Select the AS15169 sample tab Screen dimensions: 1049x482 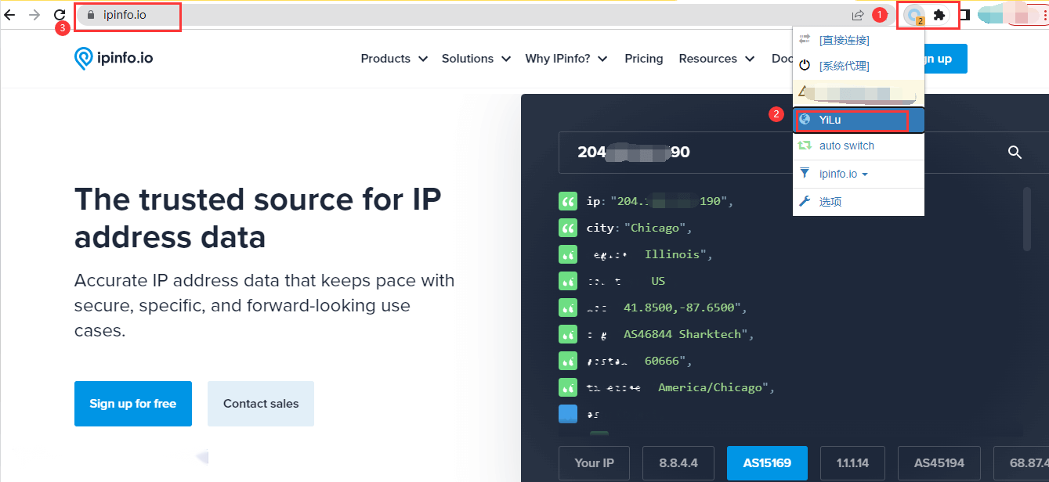pos(767,462)
